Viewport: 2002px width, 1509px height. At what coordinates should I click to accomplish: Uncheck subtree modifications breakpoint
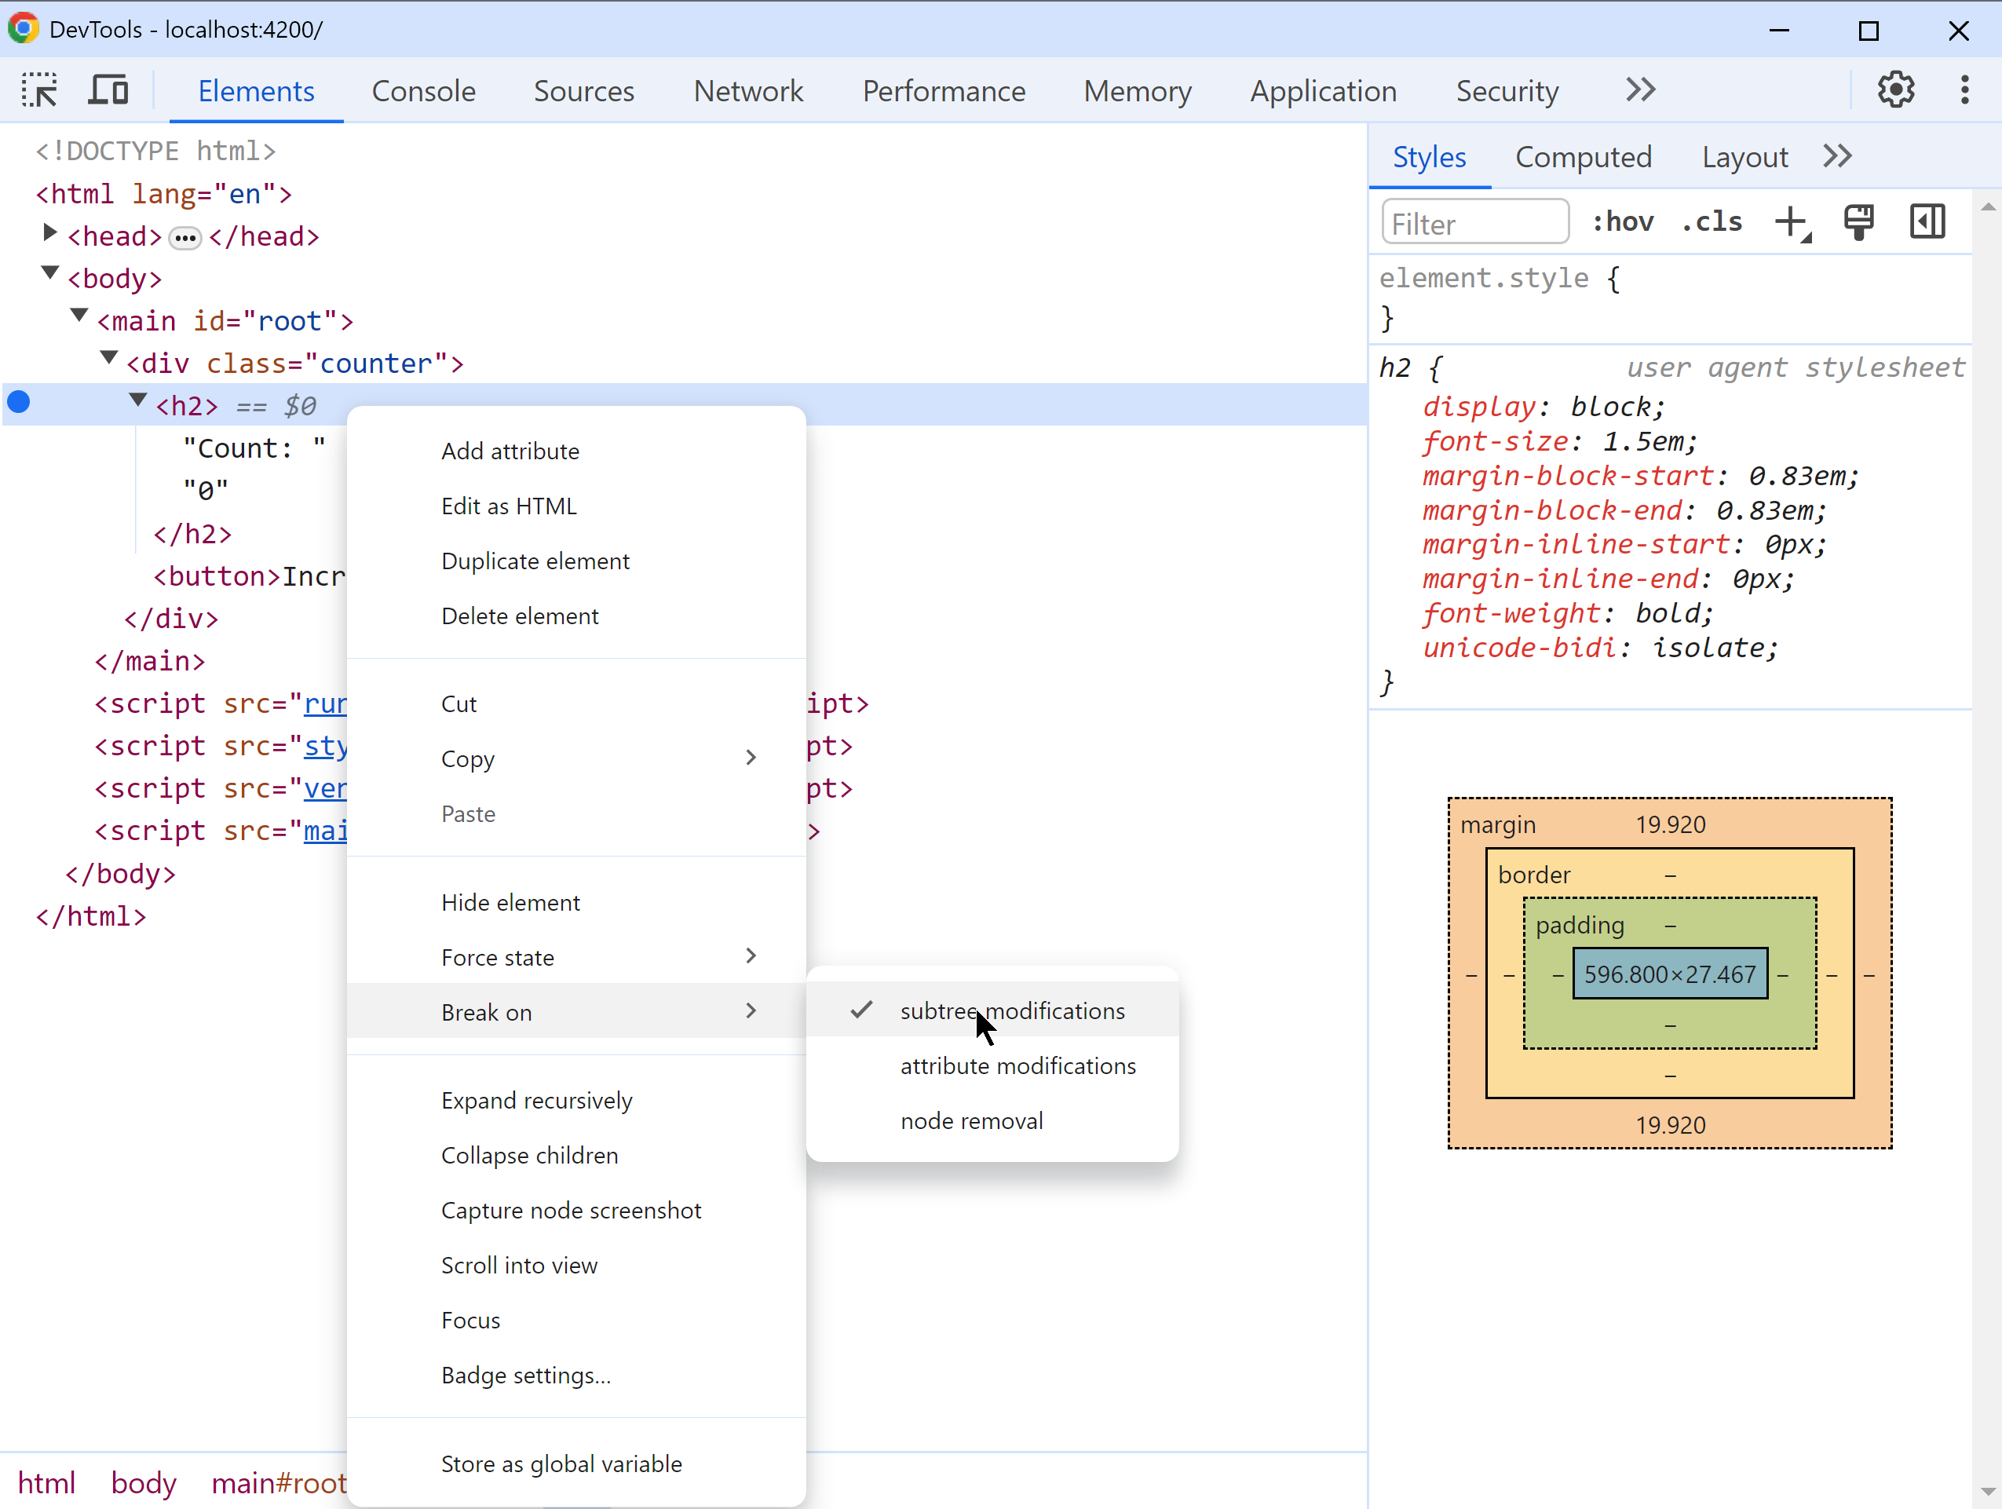(992, 1011)
